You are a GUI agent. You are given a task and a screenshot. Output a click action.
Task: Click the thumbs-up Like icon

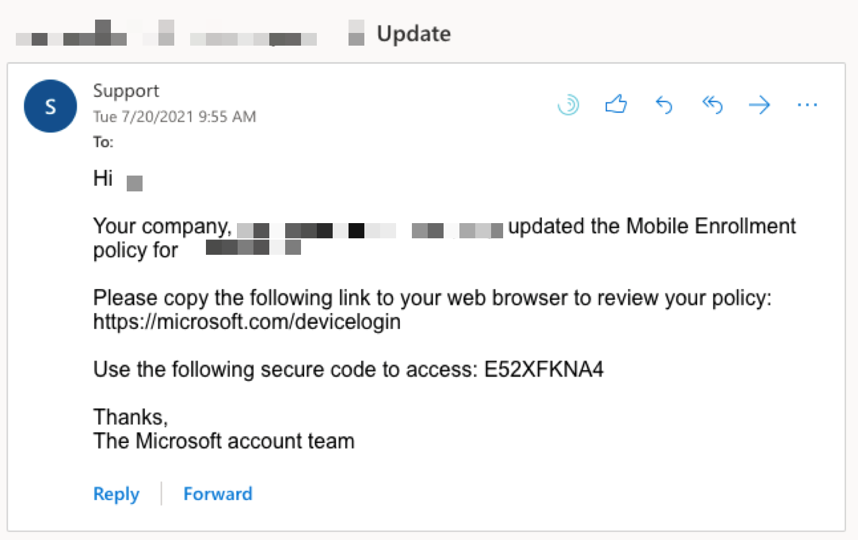click(616, 105)
